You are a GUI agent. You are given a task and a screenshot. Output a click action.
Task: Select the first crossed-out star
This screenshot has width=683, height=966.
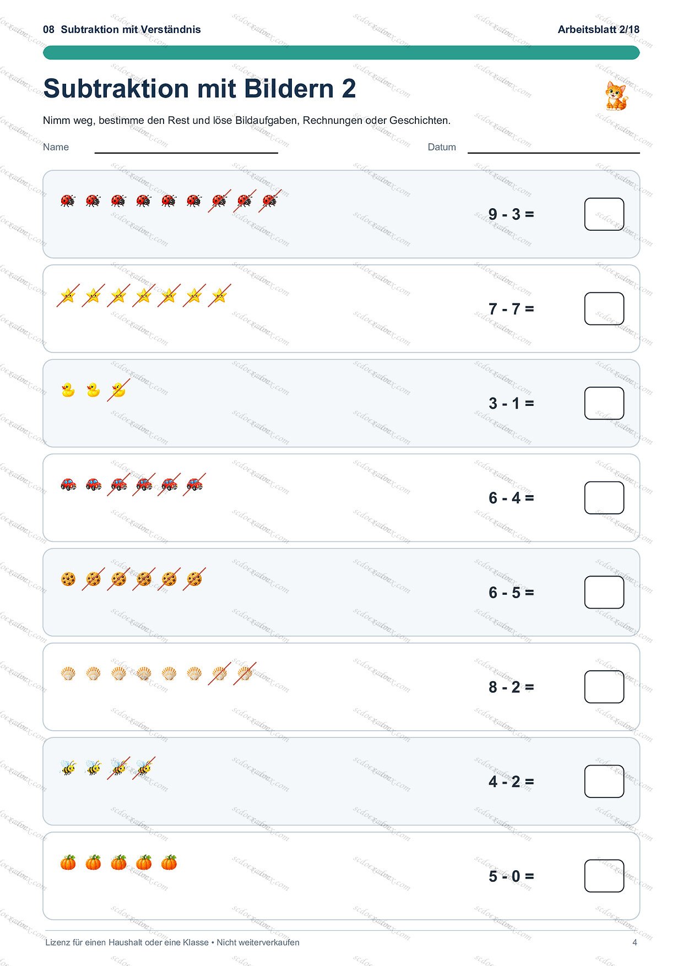tap(68, 296)
